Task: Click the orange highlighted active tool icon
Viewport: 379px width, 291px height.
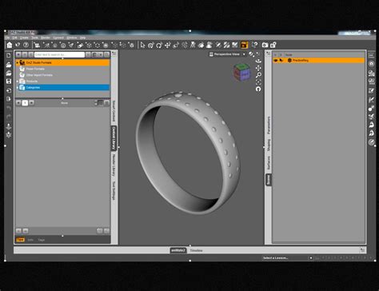Action: [x=244, y=45]
